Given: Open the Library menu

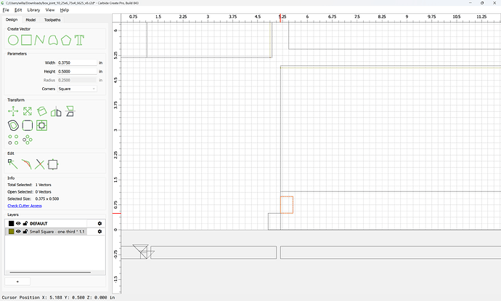Looking at the screenshot, I should coord(33,10).
